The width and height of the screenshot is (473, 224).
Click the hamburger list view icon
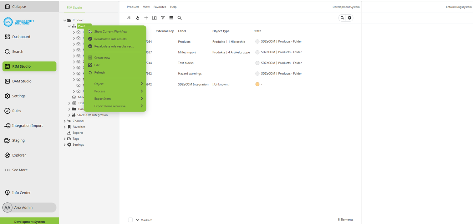171,18
